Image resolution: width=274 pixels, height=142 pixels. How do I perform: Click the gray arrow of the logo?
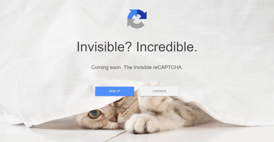click(x=135, y=24)
